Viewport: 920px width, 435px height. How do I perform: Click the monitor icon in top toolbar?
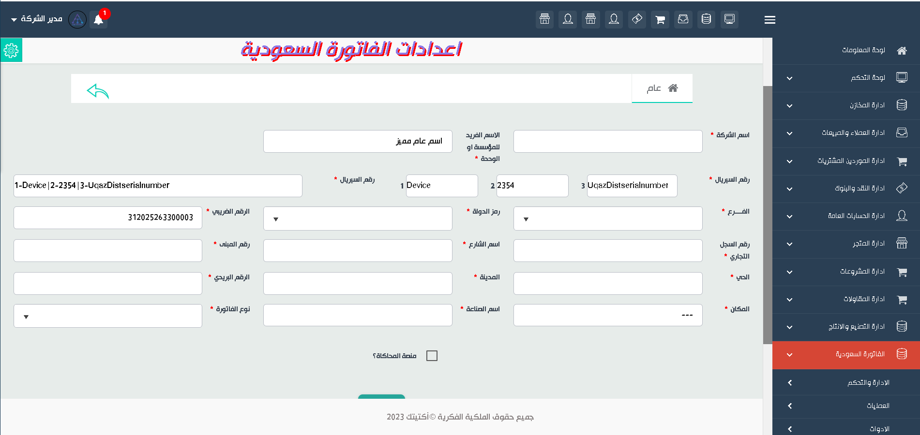(729, 19)
